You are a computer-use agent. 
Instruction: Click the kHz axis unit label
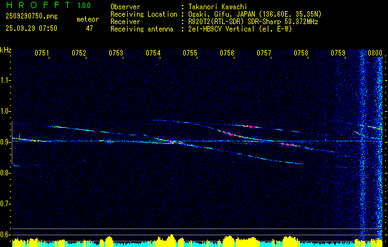[x=6, y=50]
